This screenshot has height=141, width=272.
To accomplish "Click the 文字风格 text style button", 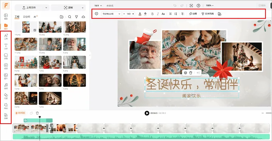I will pos(208,14).
